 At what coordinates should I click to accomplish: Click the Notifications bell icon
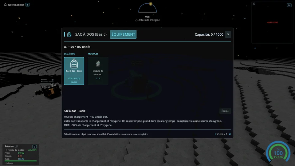[x=5, y=5]
